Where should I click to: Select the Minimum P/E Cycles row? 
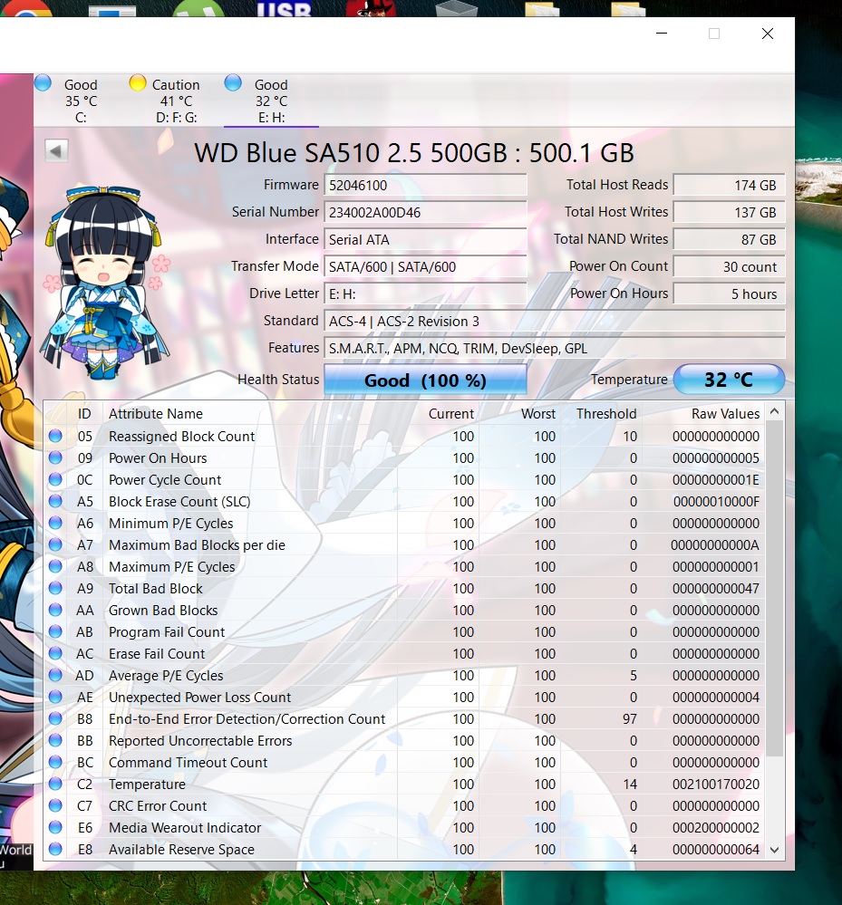(x=405, y=524)
